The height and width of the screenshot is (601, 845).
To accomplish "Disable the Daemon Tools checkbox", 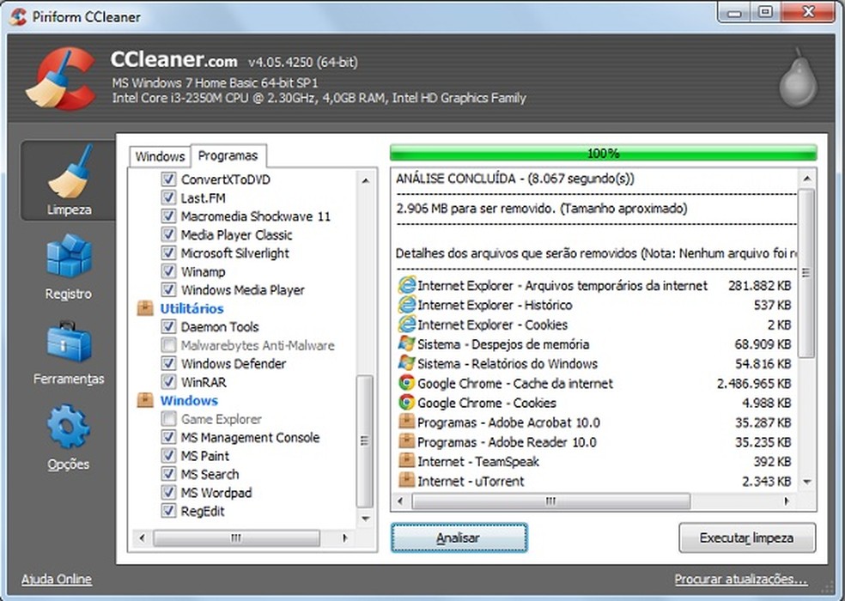I will 168,326.
